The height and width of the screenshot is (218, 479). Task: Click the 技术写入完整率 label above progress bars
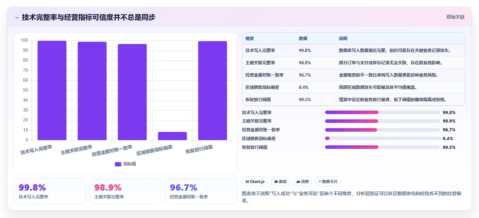tap(257, 112)
